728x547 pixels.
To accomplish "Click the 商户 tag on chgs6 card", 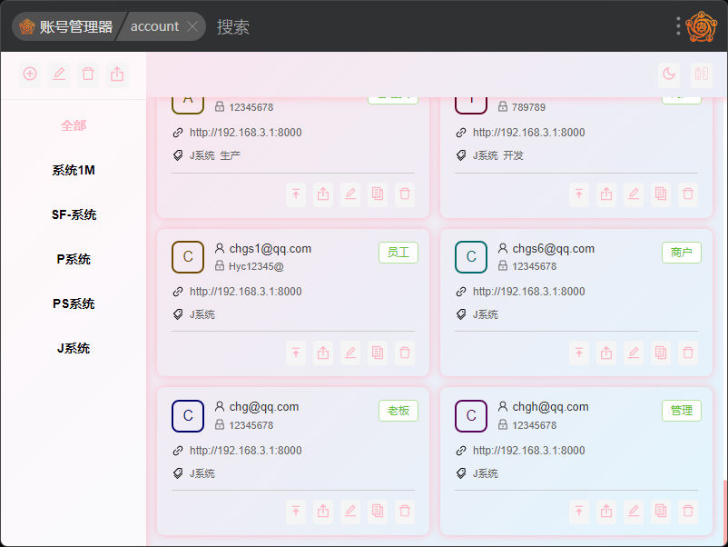I will pyautogui.click(x=682, y=253).
